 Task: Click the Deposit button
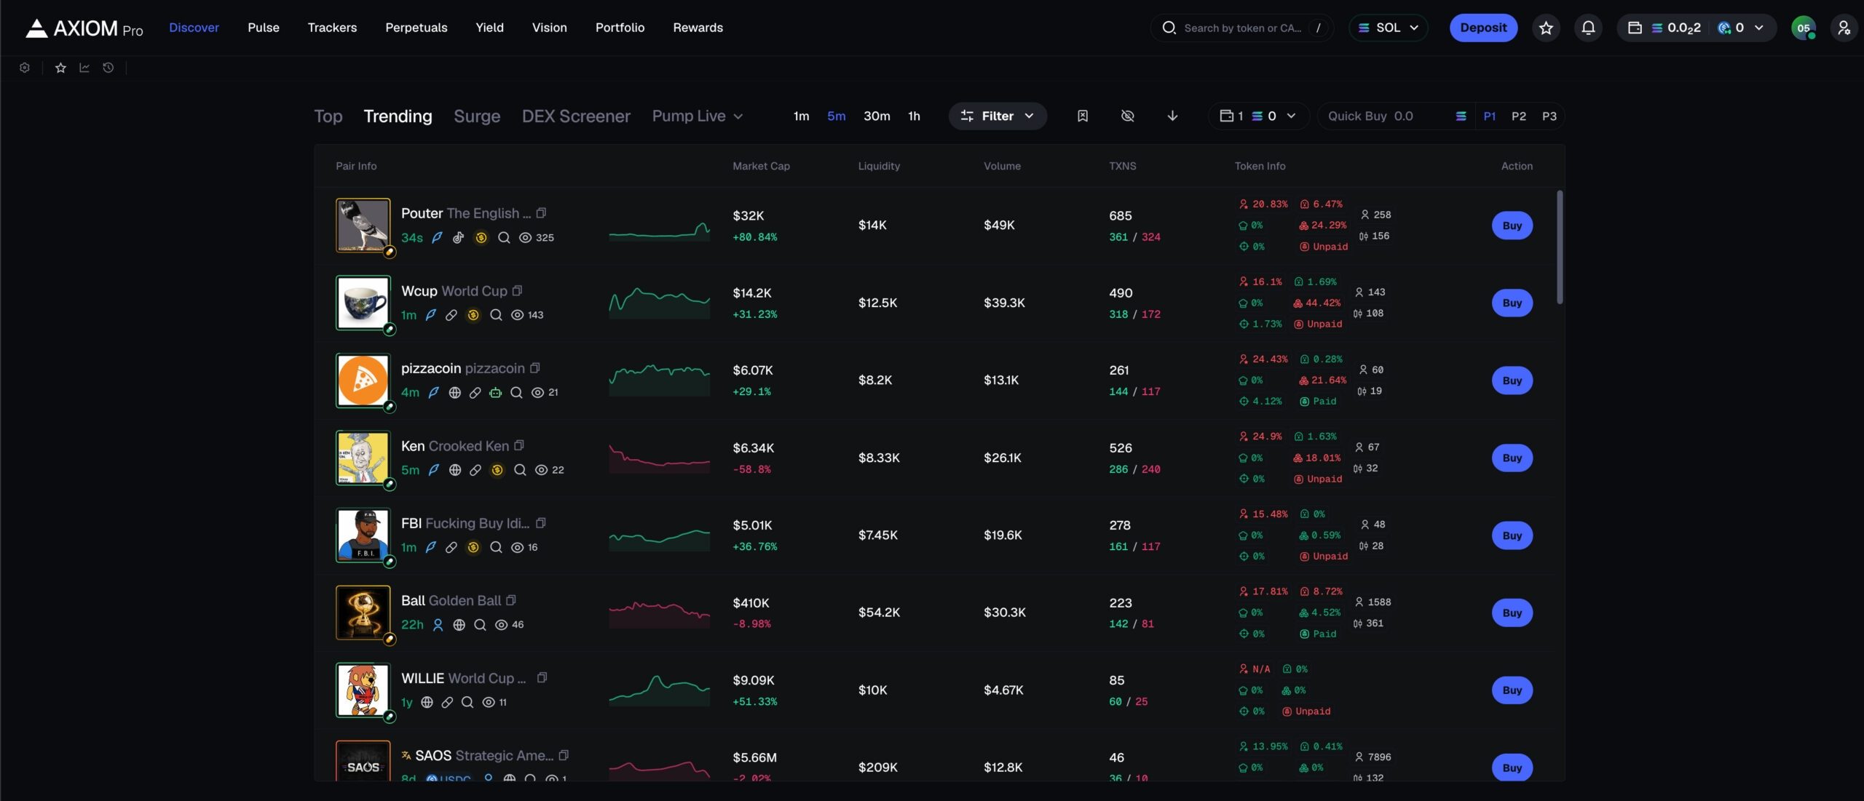(x=1483, y=28)
